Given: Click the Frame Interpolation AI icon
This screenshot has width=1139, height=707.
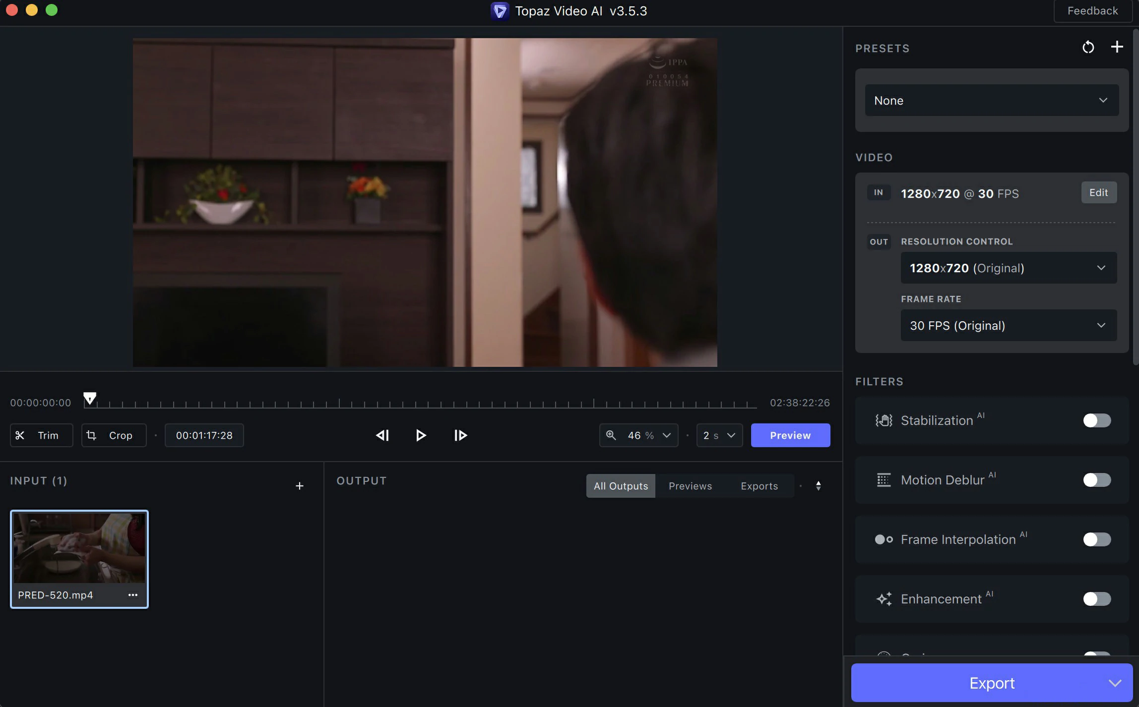Looking at the screenshot, I should (884, 539).
